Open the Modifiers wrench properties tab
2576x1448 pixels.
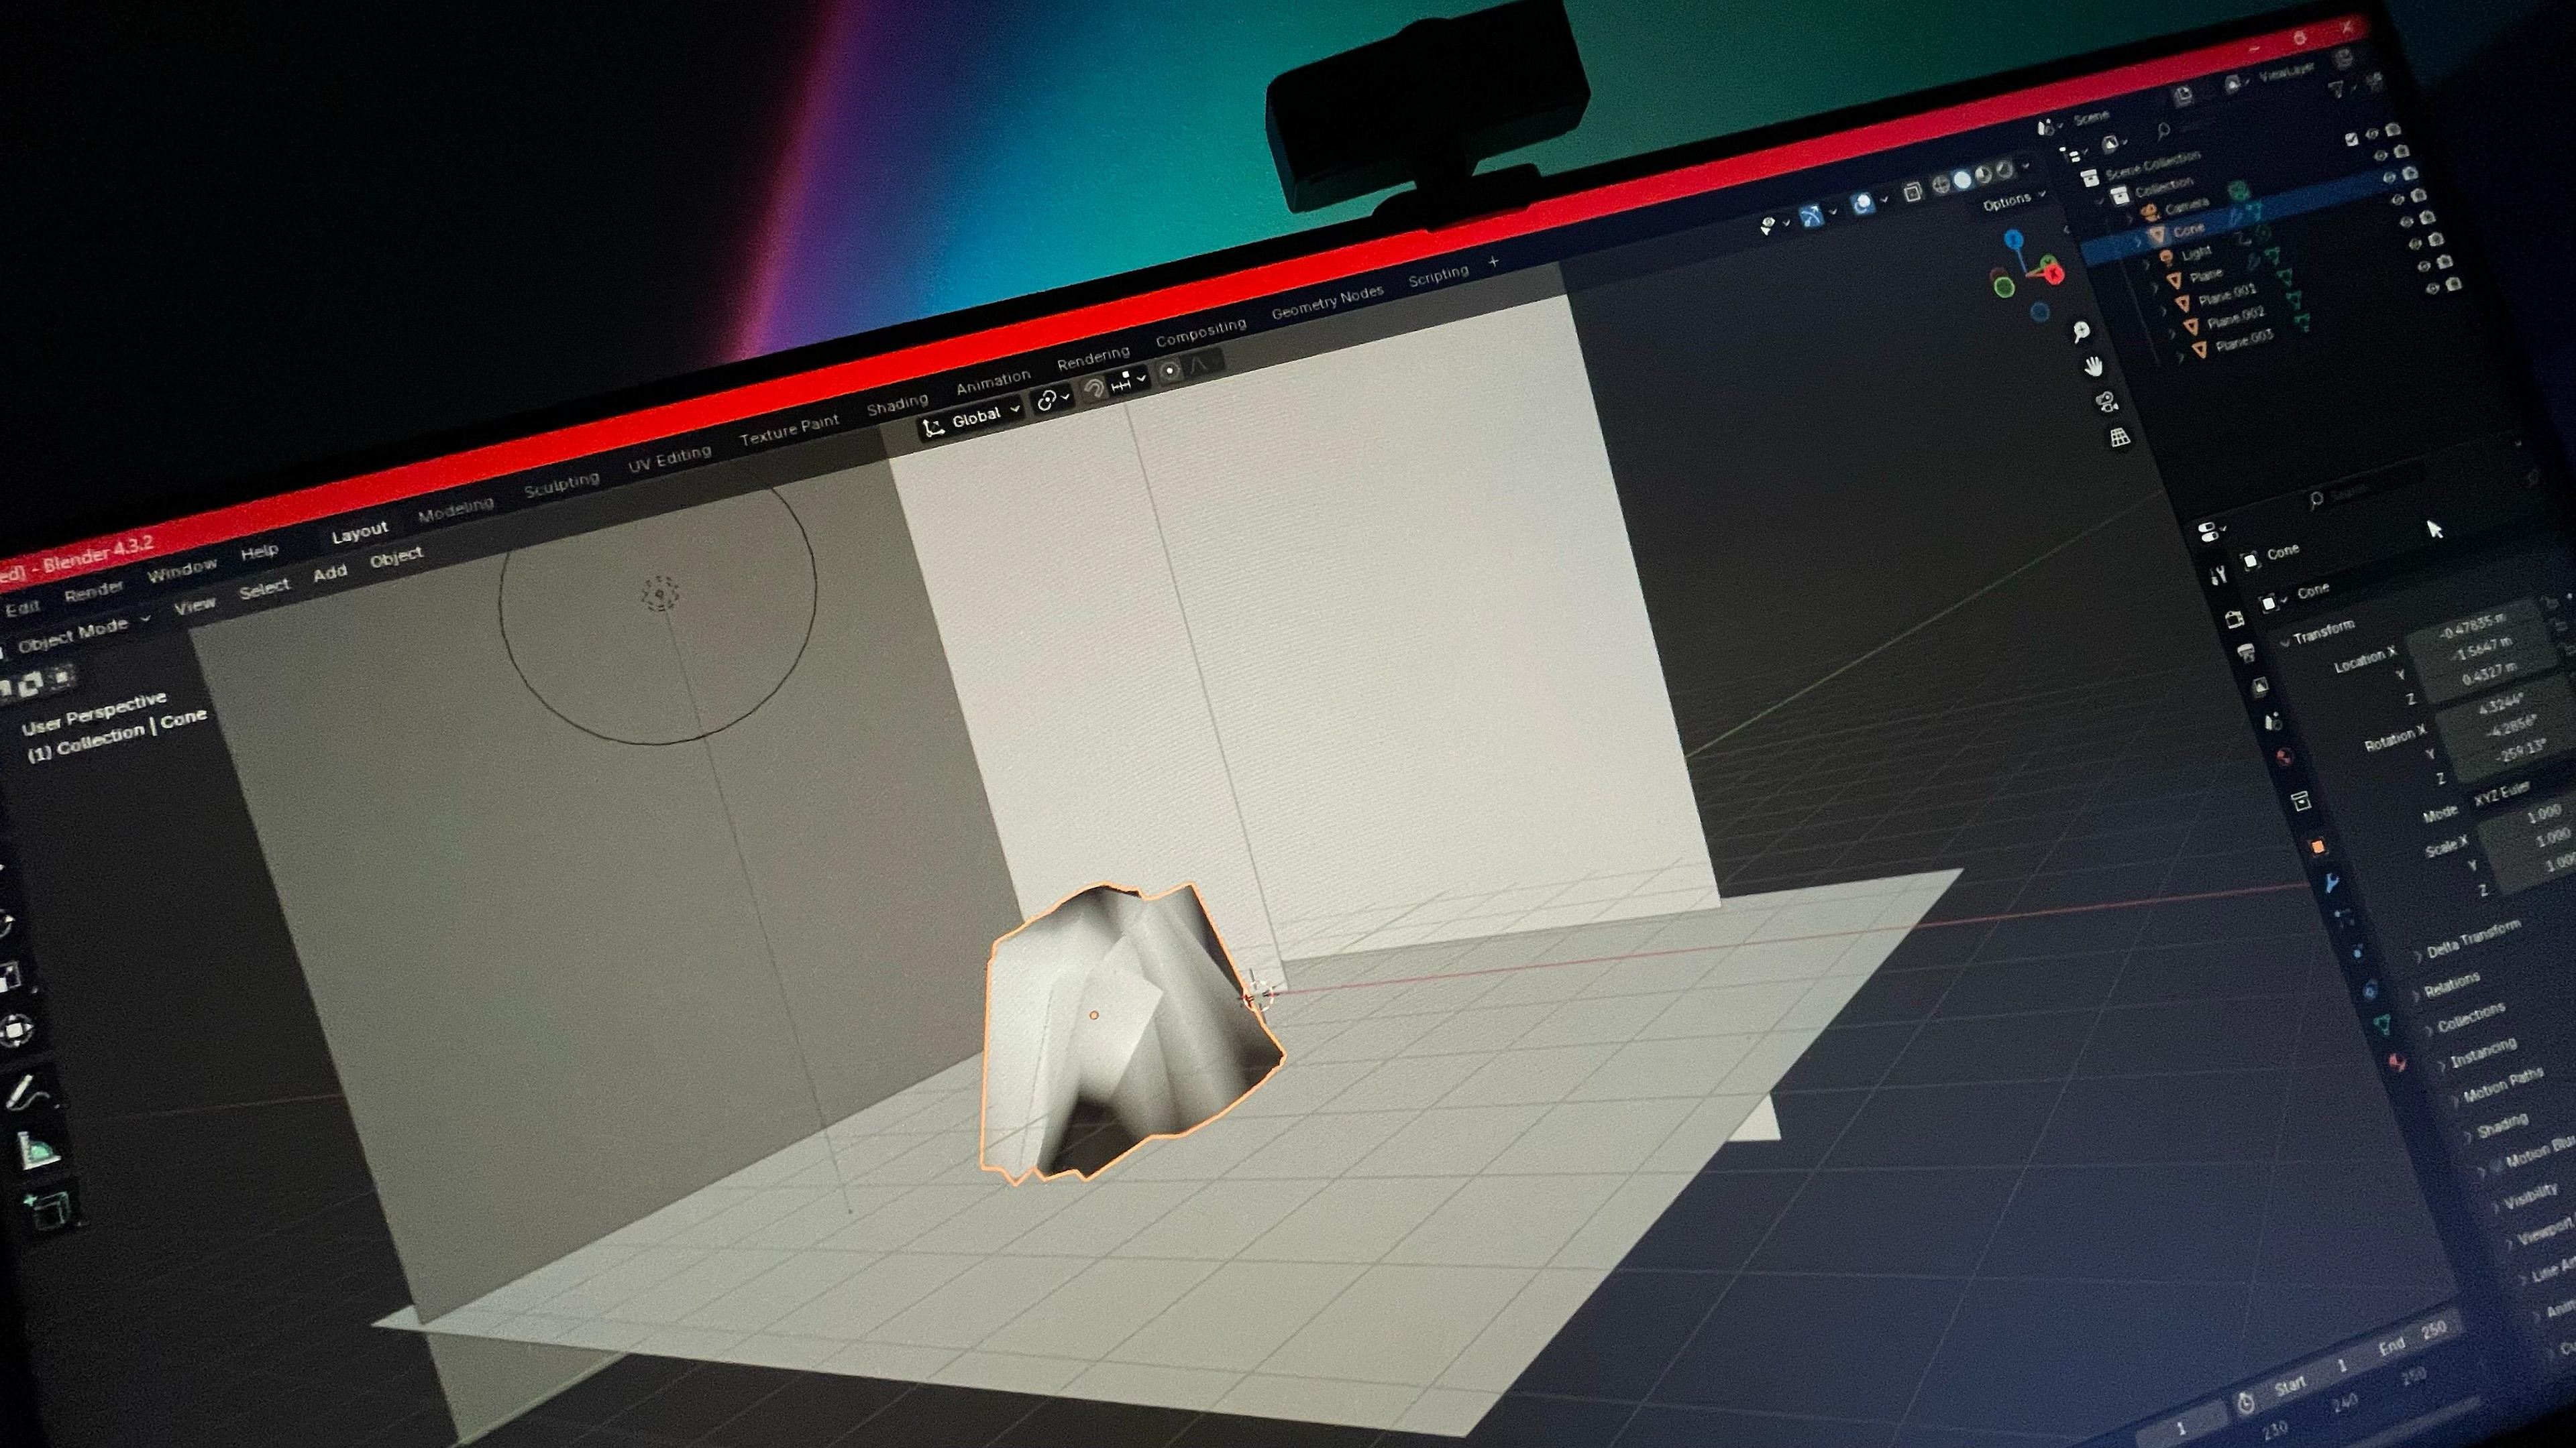(x=2331, y=882)
